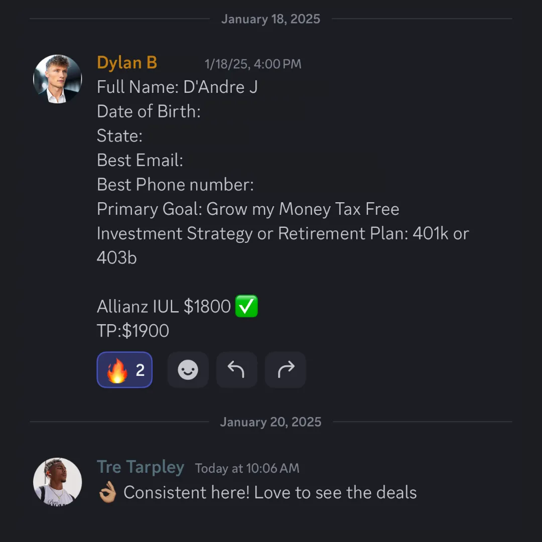542x542 pixels.
Task: Reply to Dylan B's message
Action: [236, 370]
